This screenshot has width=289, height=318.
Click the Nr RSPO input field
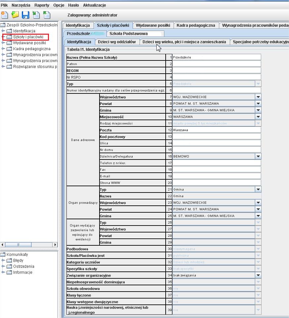(217, 77)
